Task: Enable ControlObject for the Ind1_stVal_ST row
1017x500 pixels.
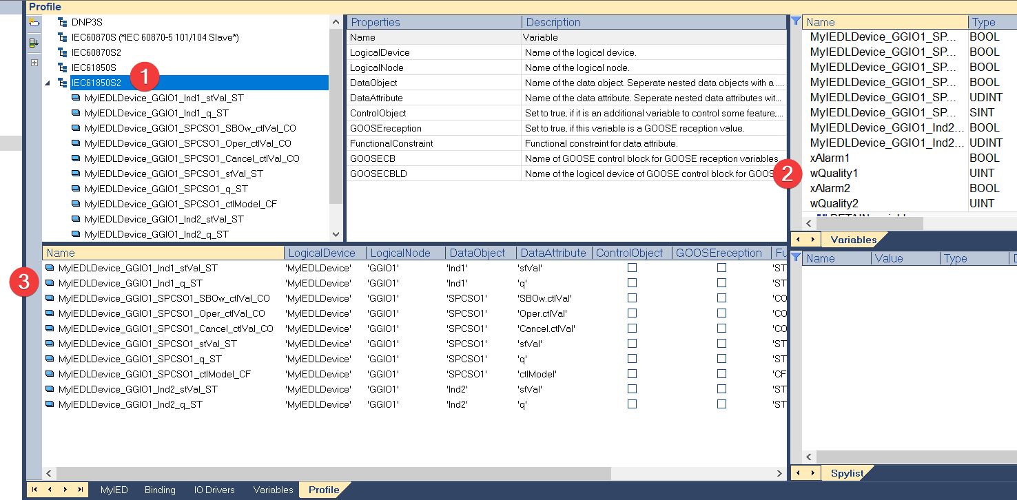Action: [x=632, y=268]
